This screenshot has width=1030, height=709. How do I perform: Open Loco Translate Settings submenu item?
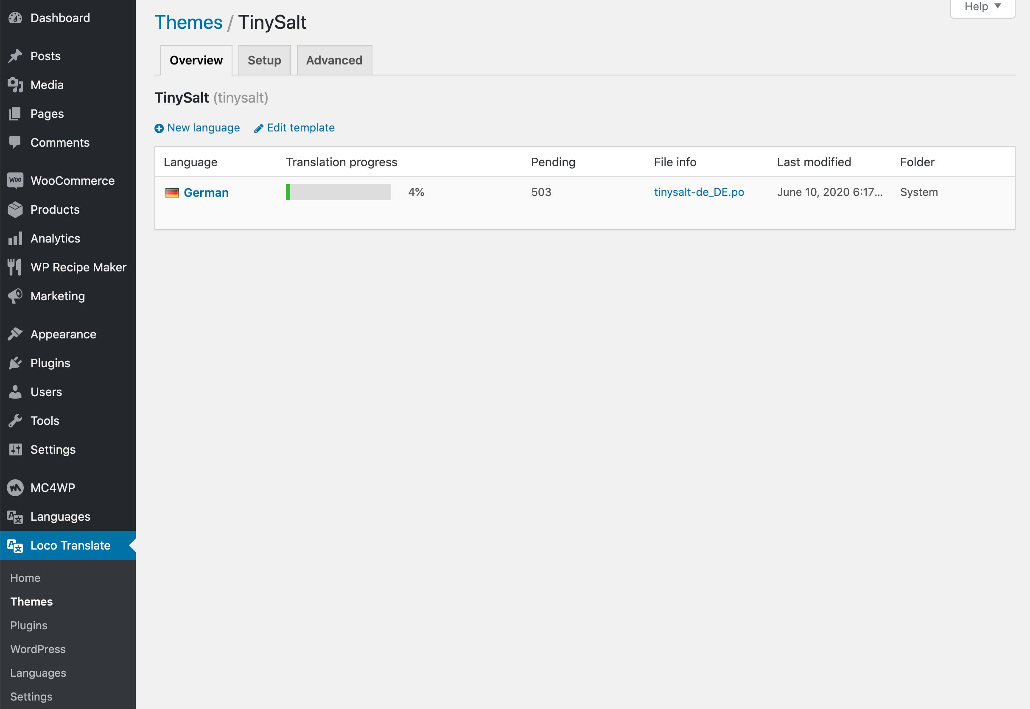tap(31, 696)
